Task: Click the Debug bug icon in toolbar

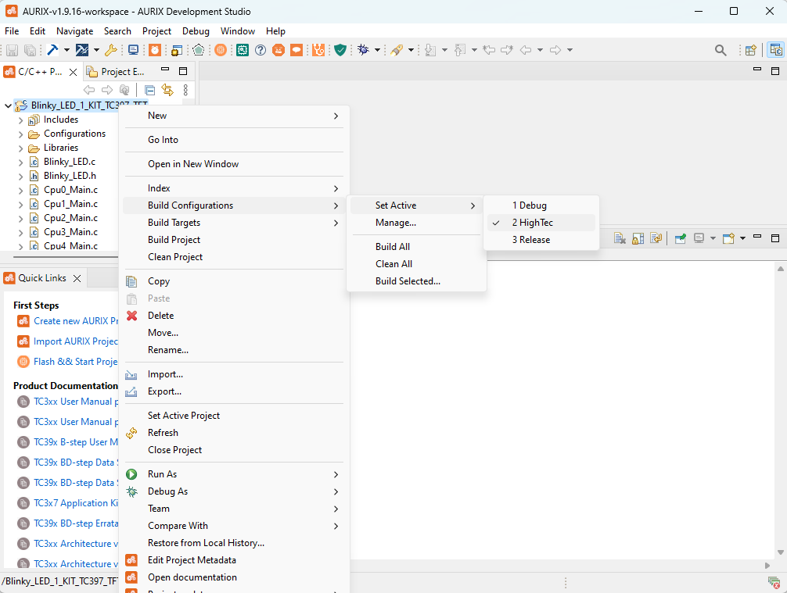Action: tap(363, 50)
